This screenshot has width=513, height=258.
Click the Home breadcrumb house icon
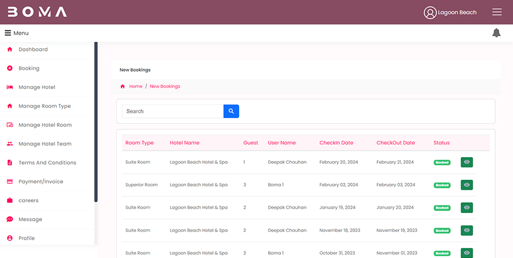pyautogui.click(x=123, y=87)
